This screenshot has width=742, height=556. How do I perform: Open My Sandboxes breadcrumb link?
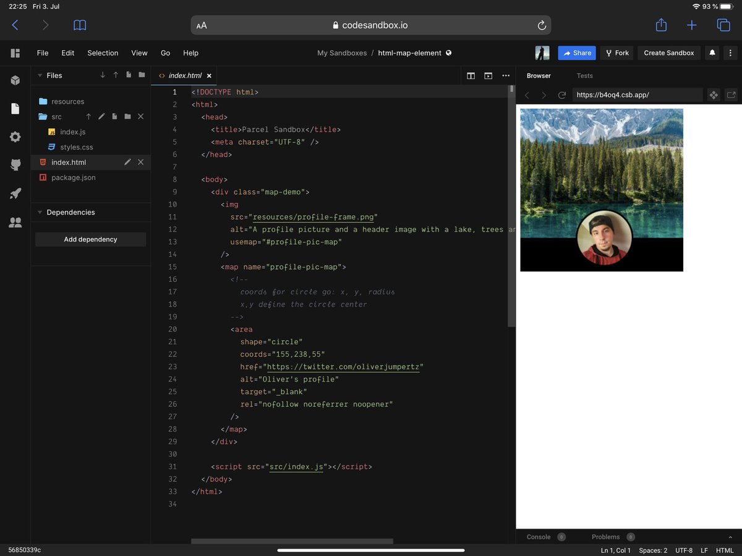pos(342,53)
